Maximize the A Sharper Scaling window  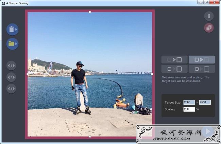pyautogui.click(x=206, y=2)
